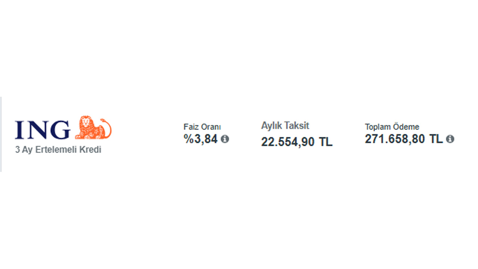Select the 22.554,90 installment amount
Image resolution: width=478 pixels, height=269 pixels.
pos(288,142)
